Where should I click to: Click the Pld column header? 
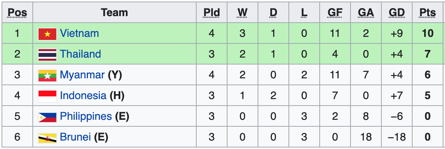[211, 13]
